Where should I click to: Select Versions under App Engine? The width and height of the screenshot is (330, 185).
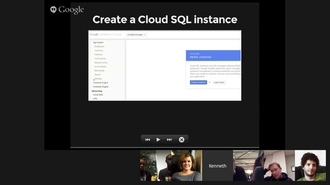click(98, 54)
